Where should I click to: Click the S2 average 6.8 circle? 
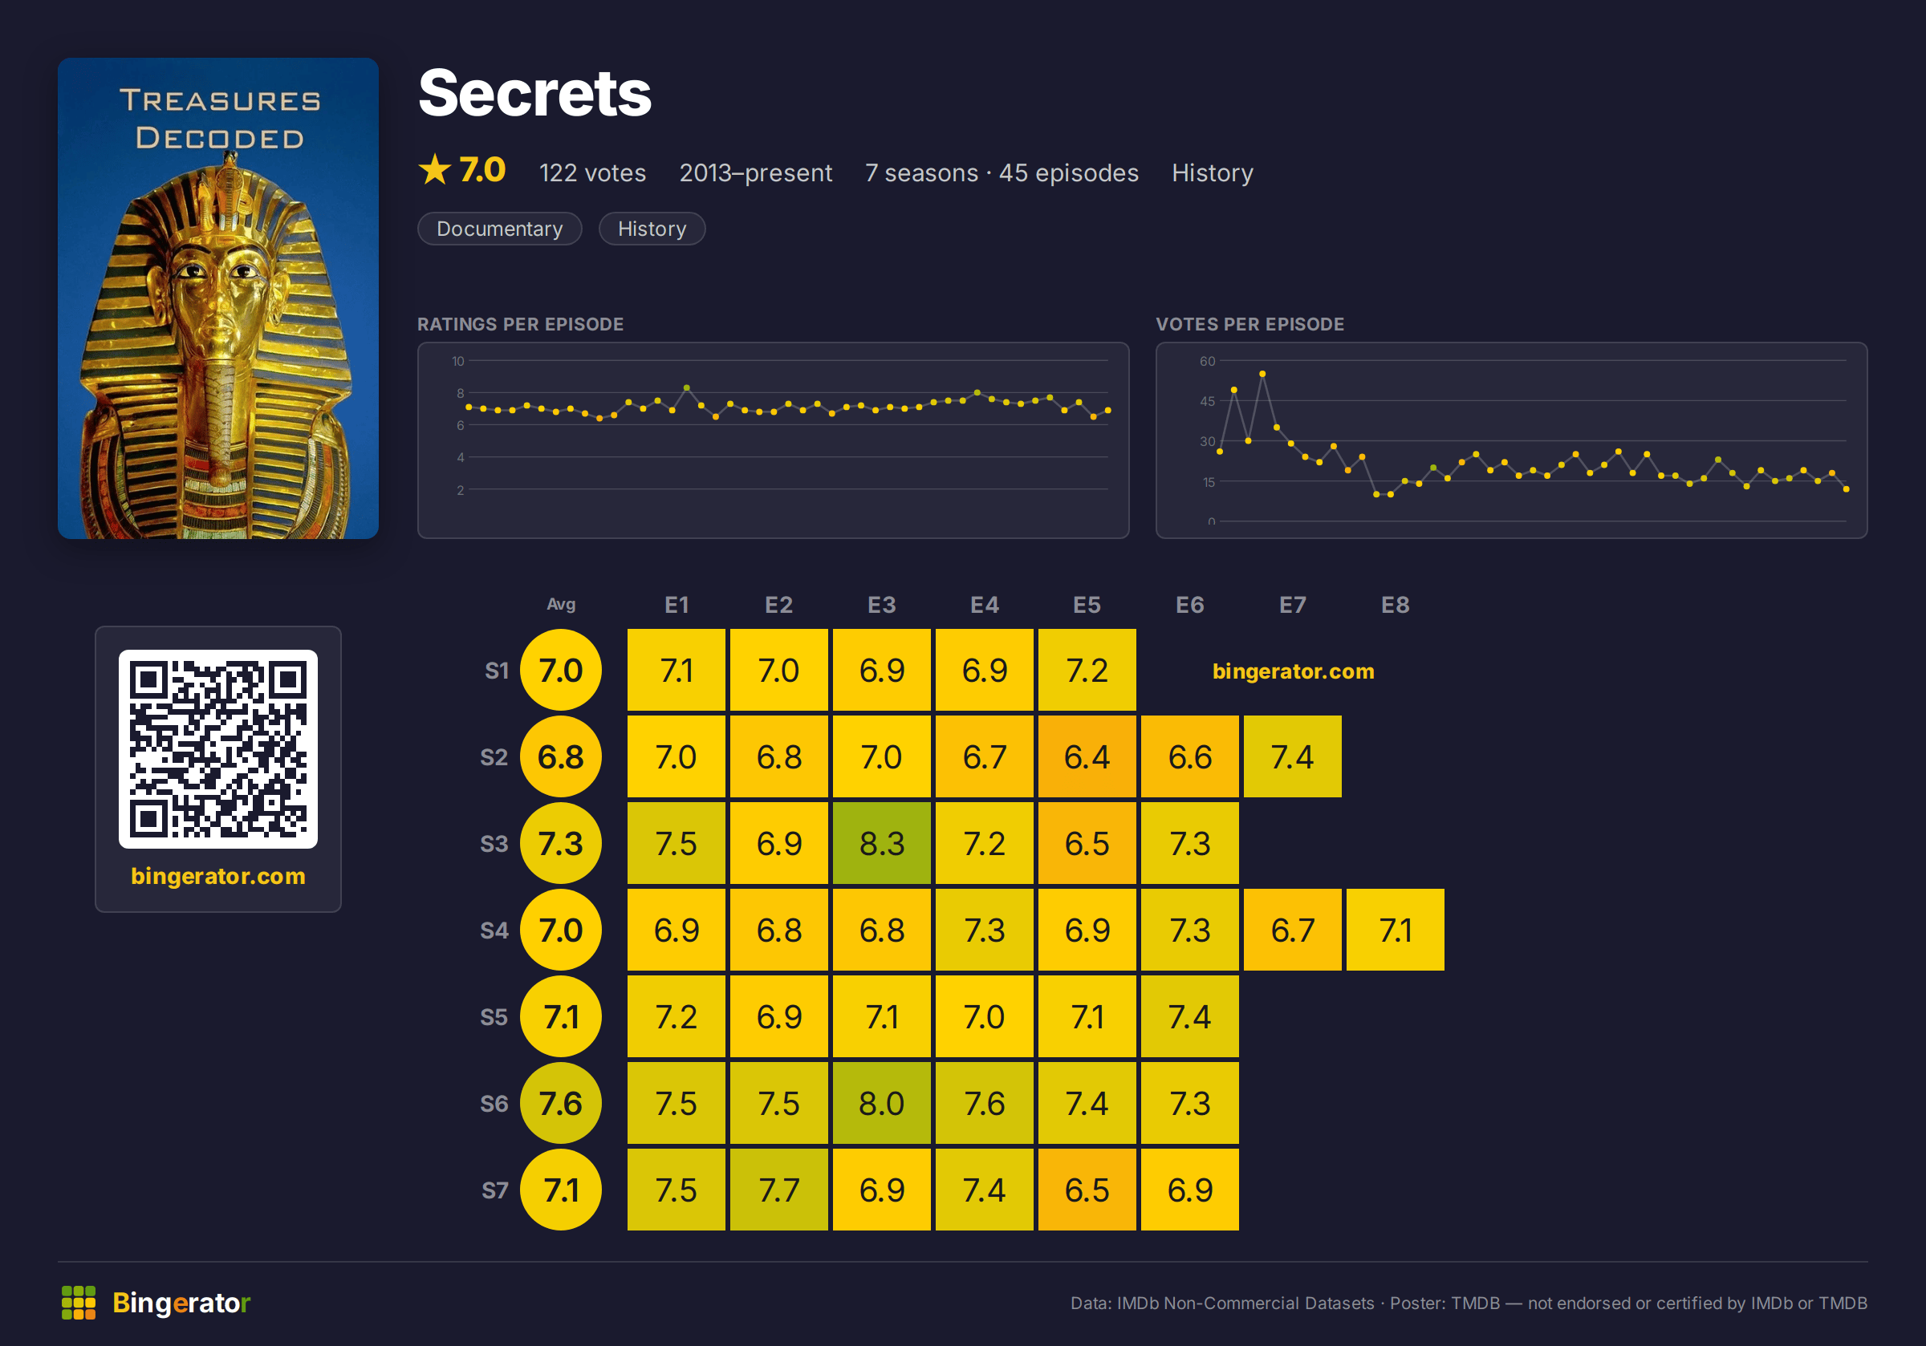coord(561,756)
